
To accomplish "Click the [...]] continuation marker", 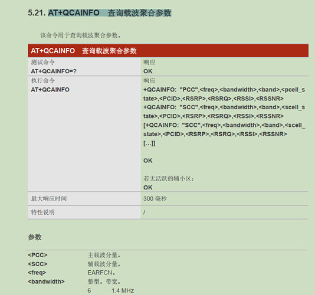I will coord(149,143).
